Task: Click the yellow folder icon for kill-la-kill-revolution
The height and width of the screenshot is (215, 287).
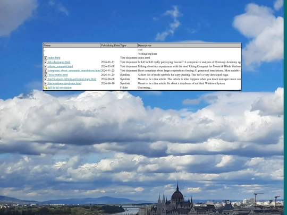Action: pyautogui.click(x=45, y=88)
